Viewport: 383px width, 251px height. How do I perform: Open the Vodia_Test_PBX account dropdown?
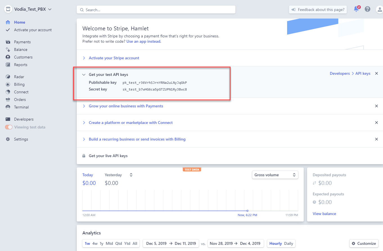coord(33,9)
